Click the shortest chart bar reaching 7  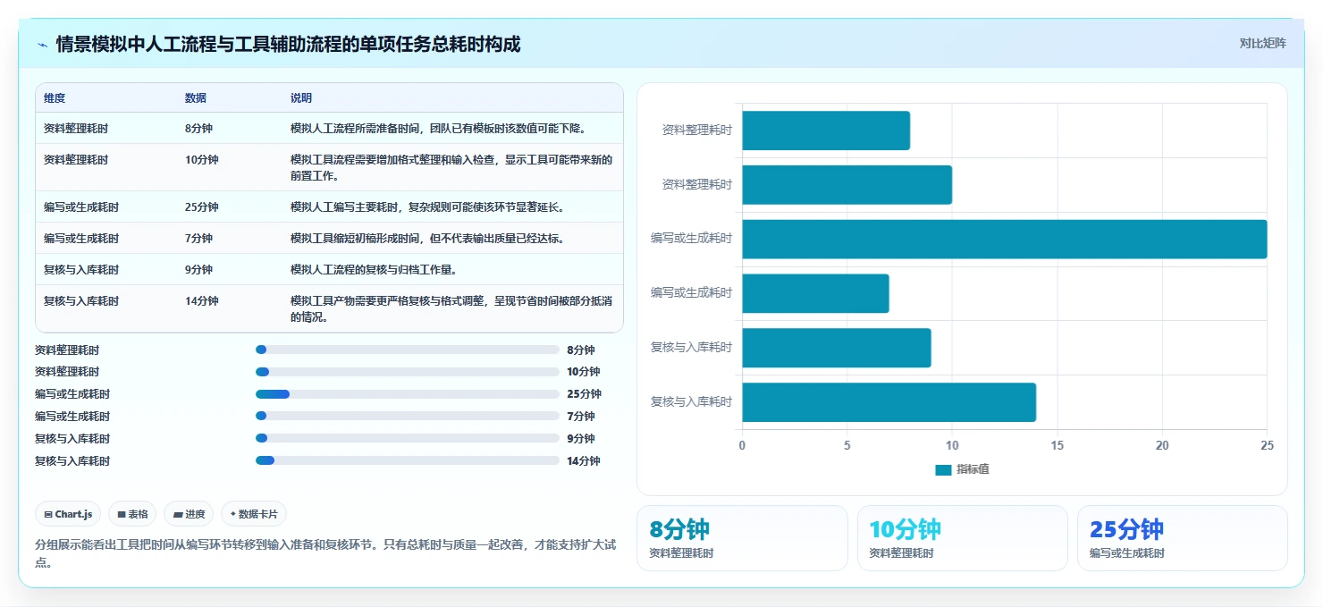point(816,293)
